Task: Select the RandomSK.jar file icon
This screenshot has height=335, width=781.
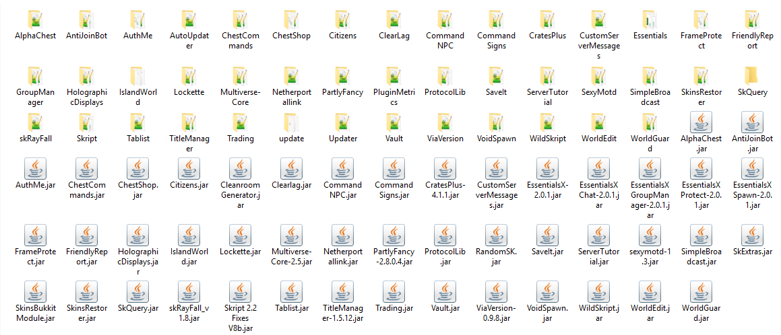Action: coord(497,235)
